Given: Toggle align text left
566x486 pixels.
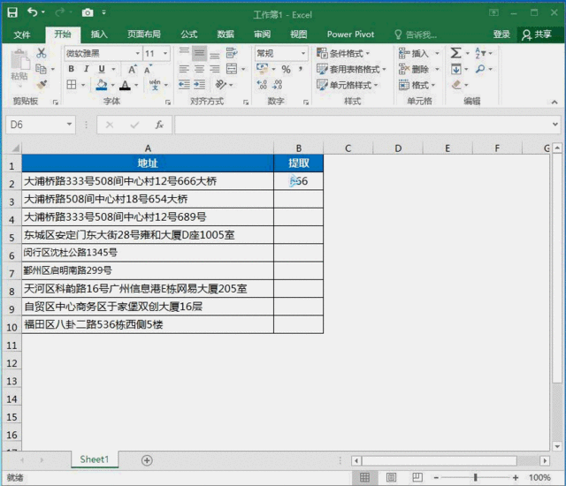Looking at the screenshot, I should click(x=184, y=69).
